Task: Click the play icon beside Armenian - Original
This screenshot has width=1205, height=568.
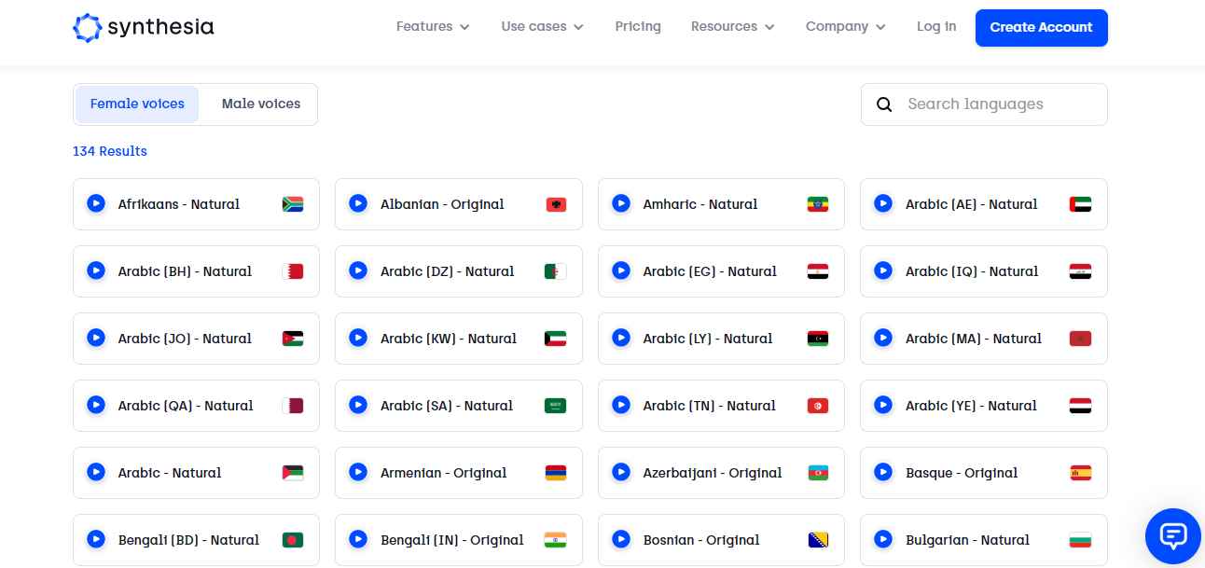Action: point(358,472)
